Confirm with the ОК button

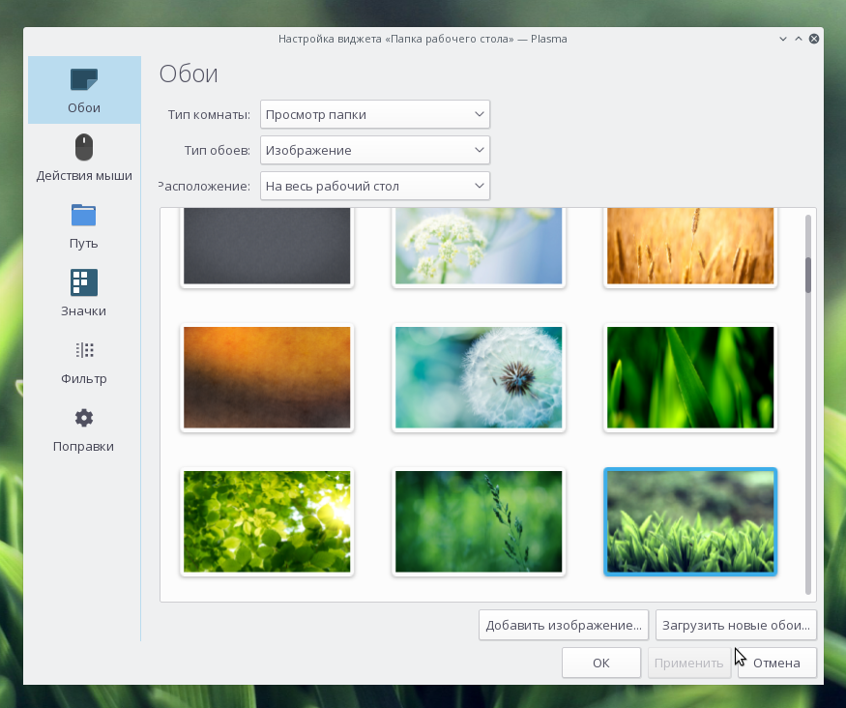[x=601, y=663]
